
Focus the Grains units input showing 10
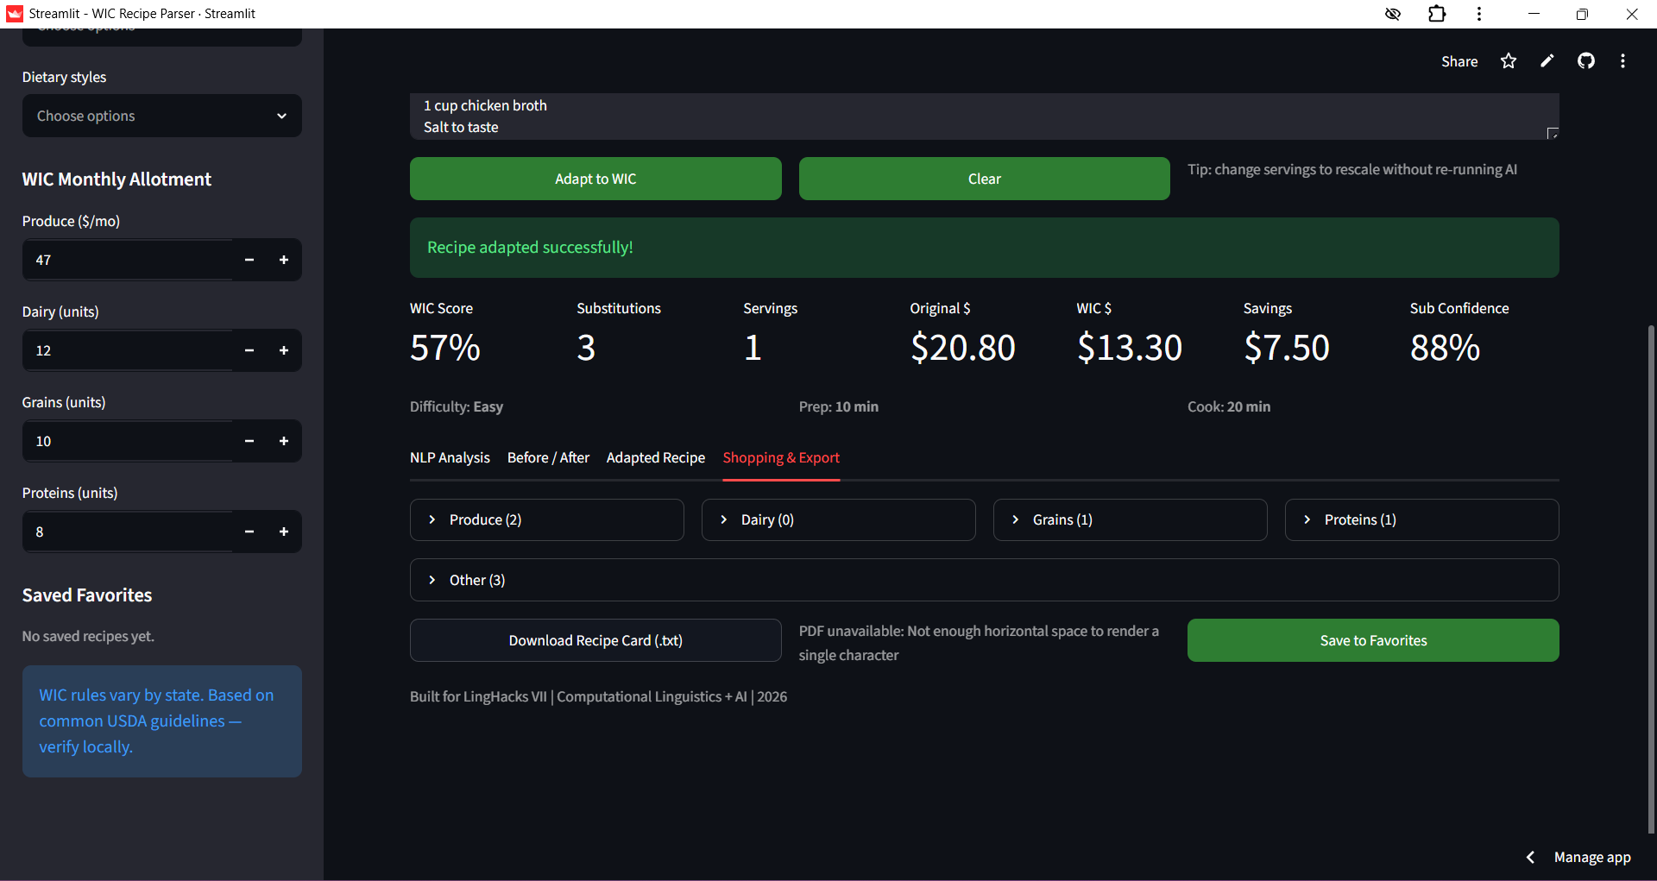(x=128, y=441)
